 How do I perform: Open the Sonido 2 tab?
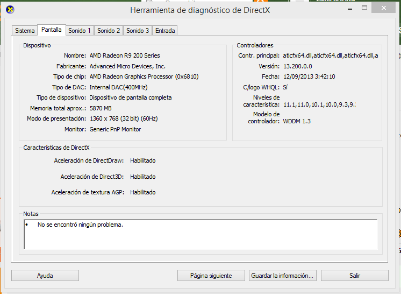[109, 31]
